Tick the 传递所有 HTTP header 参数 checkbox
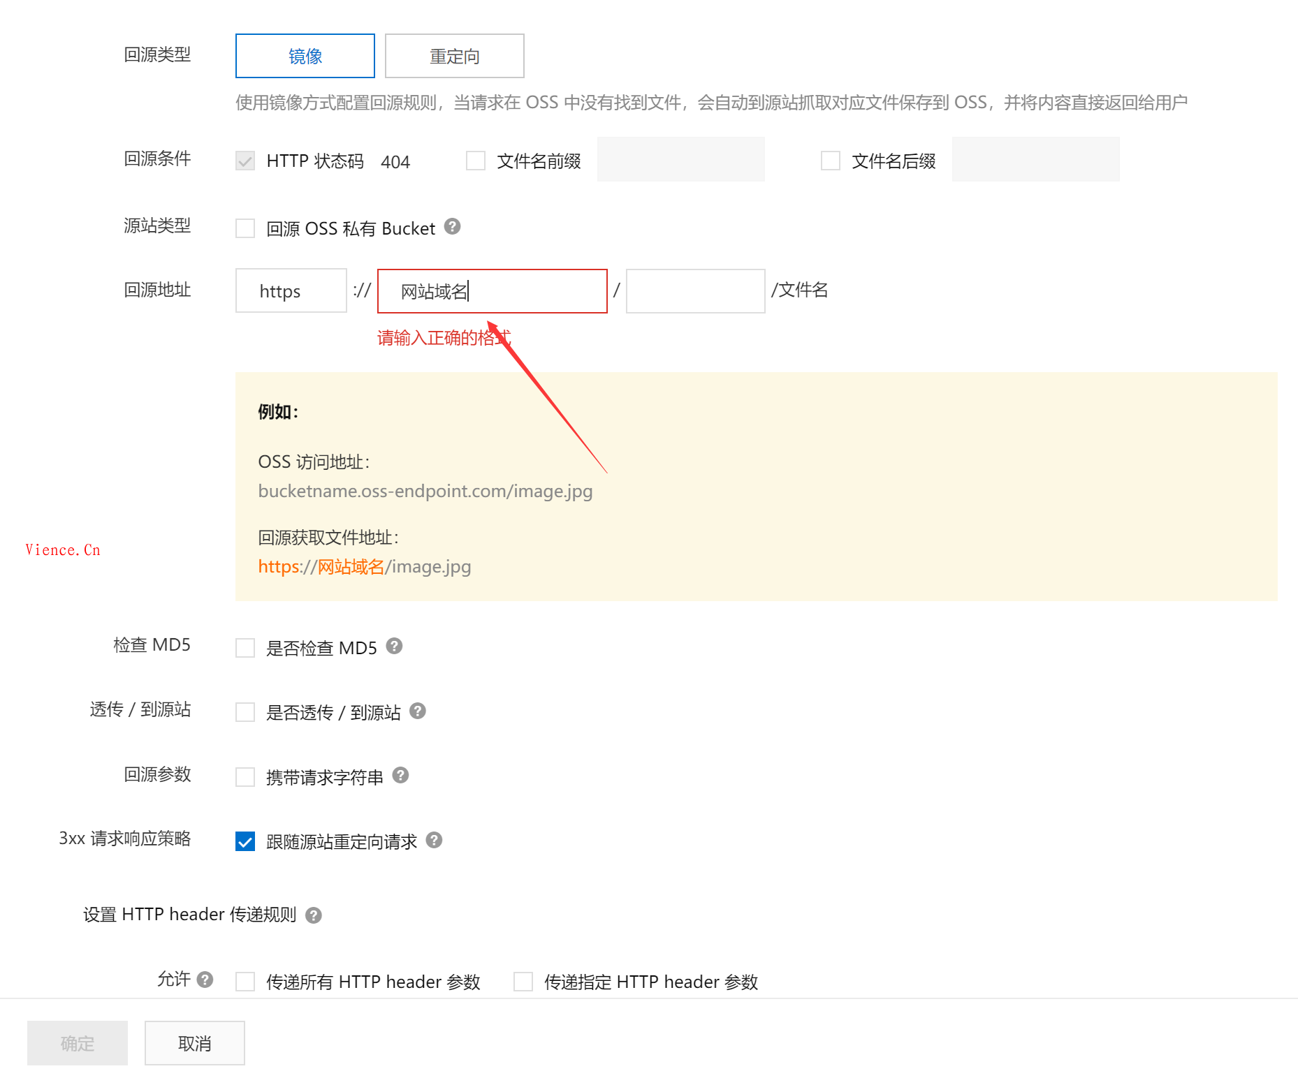This screenshot has height=1071, width=1298. click(245, 982)
